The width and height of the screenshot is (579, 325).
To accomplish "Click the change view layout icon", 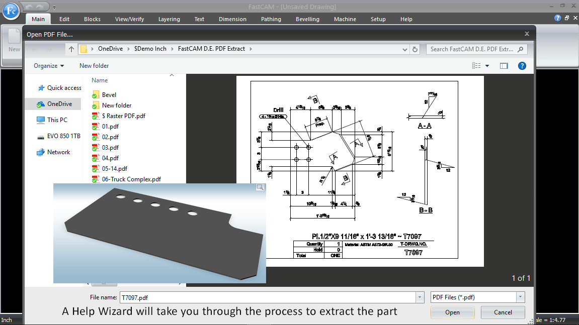I will click(476, 66).
